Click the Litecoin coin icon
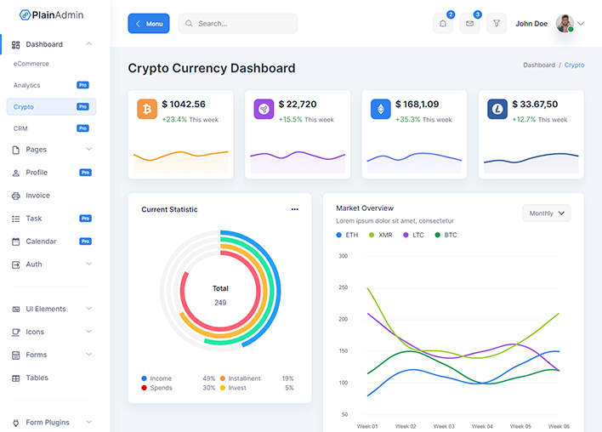Screen dimensions: 602x432 point(497,109)
